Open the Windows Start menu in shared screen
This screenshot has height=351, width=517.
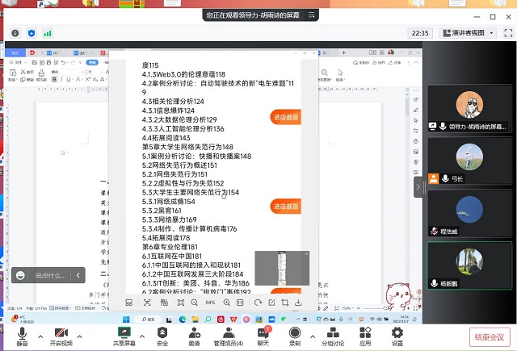click(x=126, y=319)
